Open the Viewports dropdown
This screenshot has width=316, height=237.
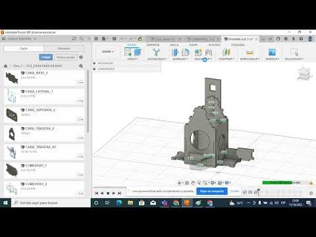[228, 182]
